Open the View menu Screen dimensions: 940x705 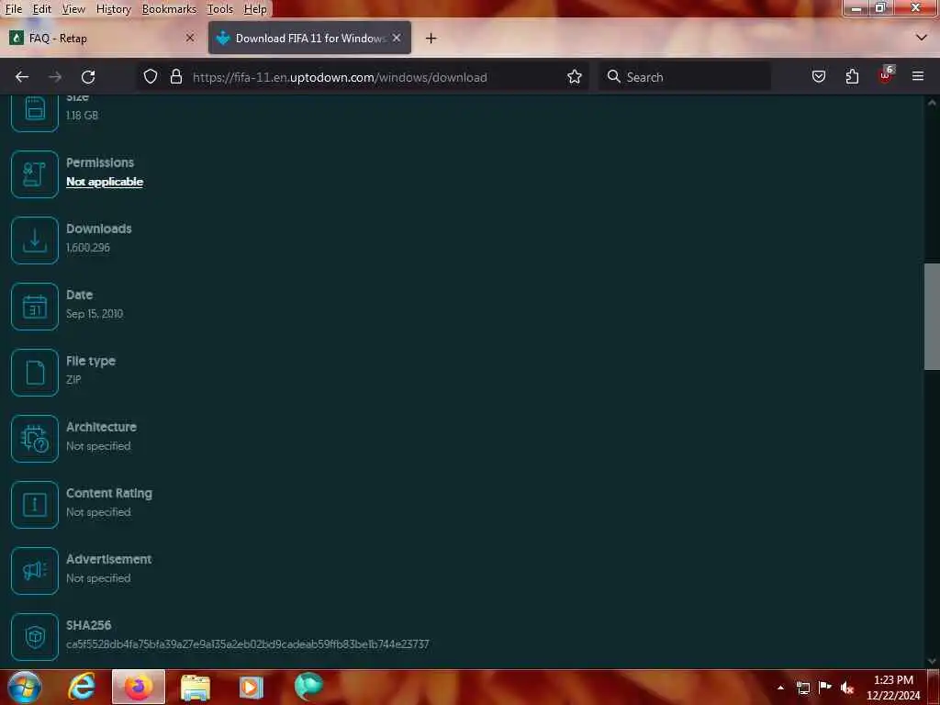73,9
